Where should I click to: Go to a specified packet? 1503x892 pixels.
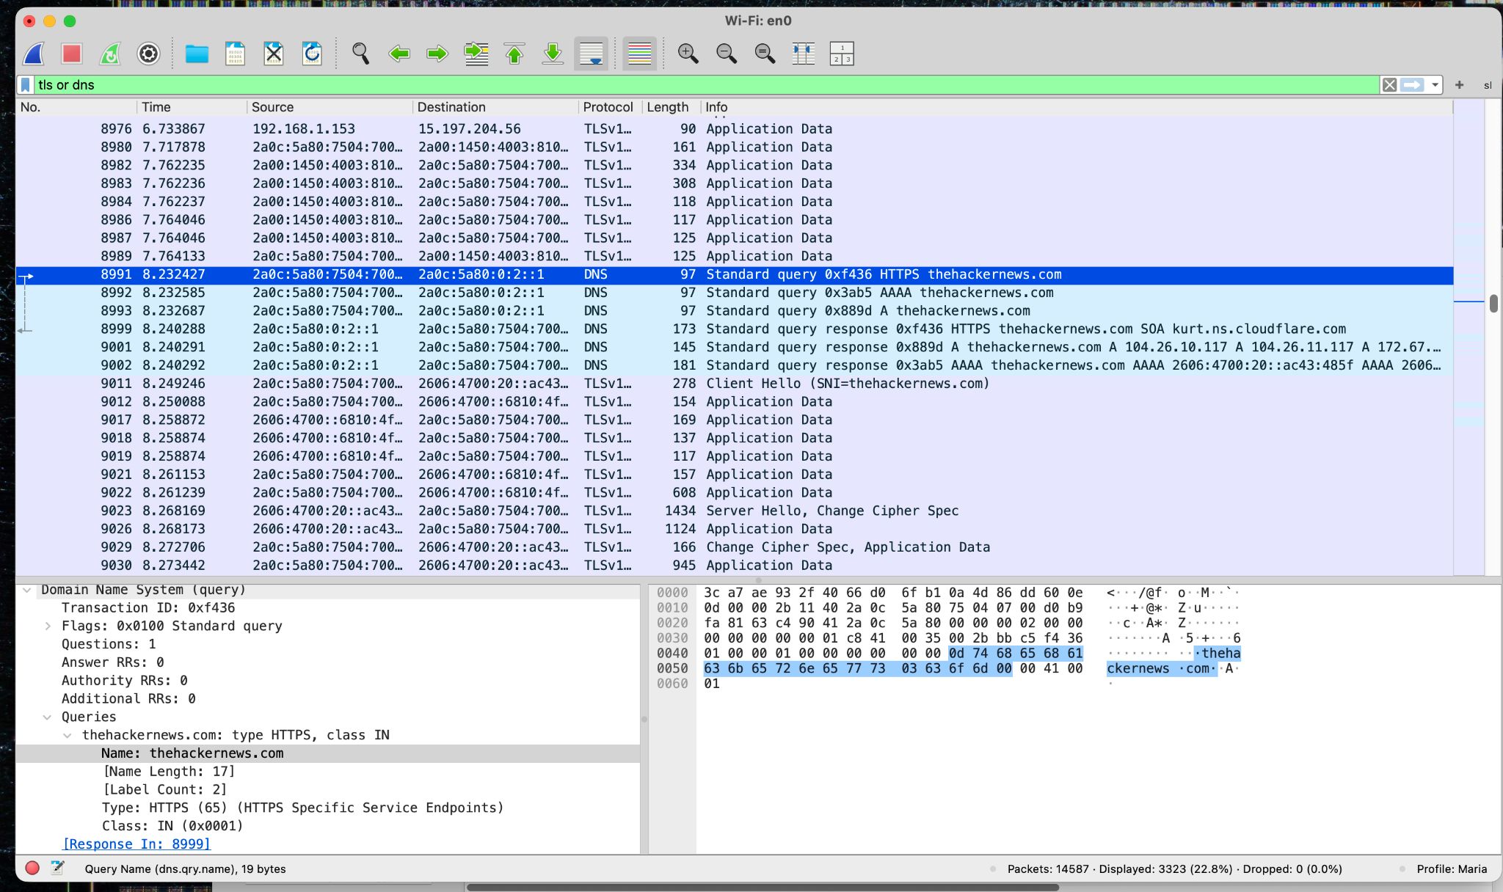(476, 54)
